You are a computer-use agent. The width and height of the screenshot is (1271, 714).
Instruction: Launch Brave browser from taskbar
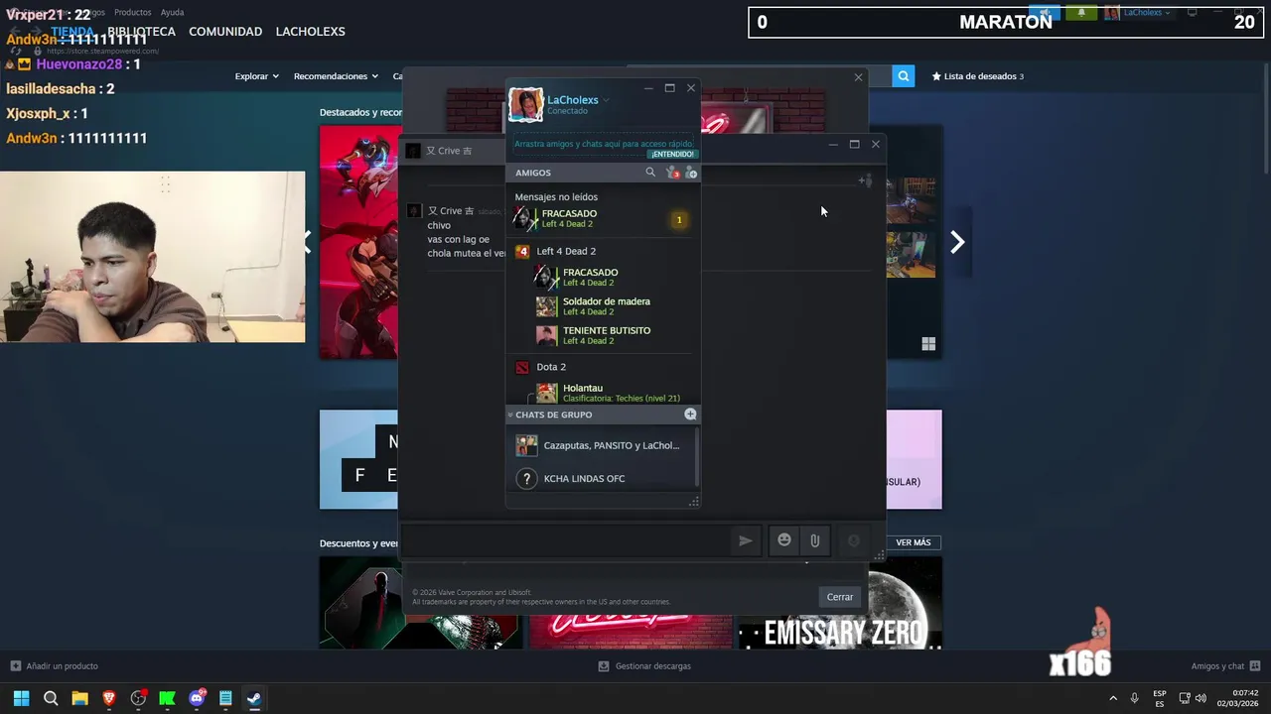(109, 698)
